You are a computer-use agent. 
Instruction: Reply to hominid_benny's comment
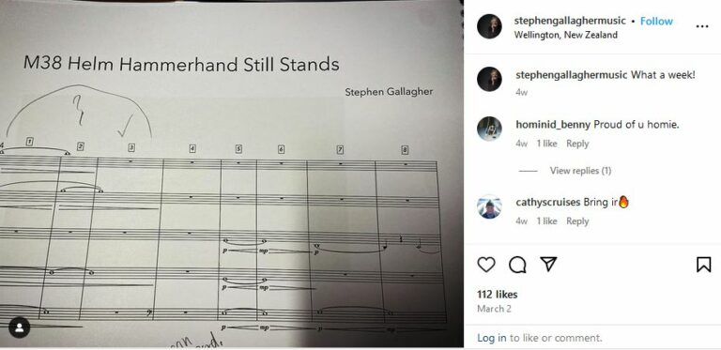577,144
